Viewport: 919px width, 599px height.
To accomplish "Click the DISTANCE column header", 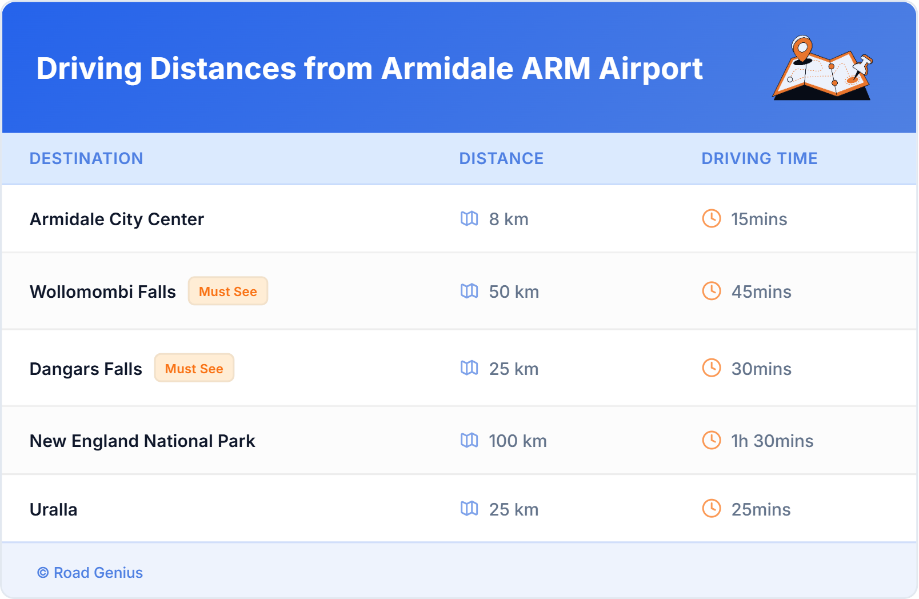I will click(502, 158).
